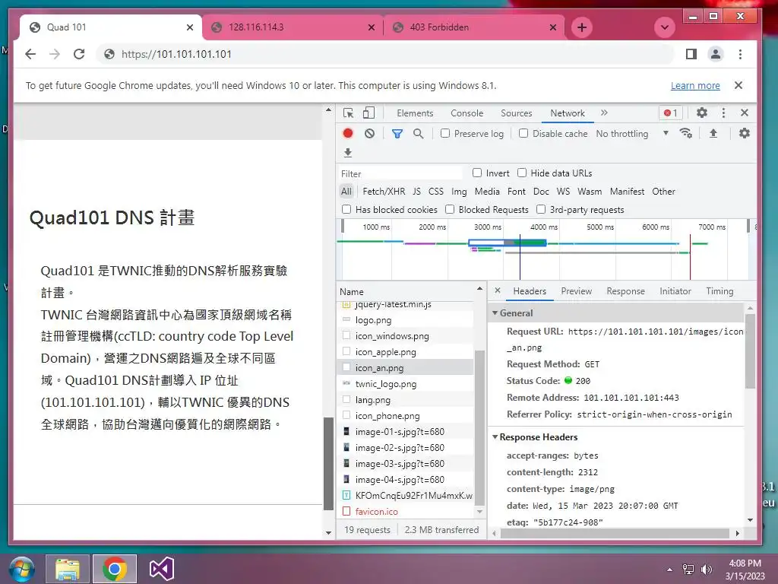The height and width of the screenshot is (584, 778).
Task: Sort requests via Name column arrow
Action: (x=479, y=288)
